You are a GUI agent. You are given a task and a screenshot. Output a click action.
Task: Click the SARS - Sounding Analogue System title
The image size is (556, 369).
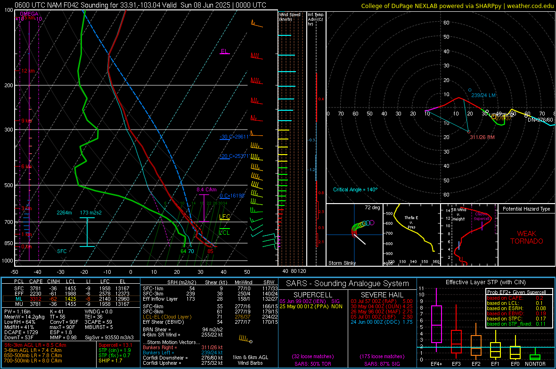pos(347,284)
